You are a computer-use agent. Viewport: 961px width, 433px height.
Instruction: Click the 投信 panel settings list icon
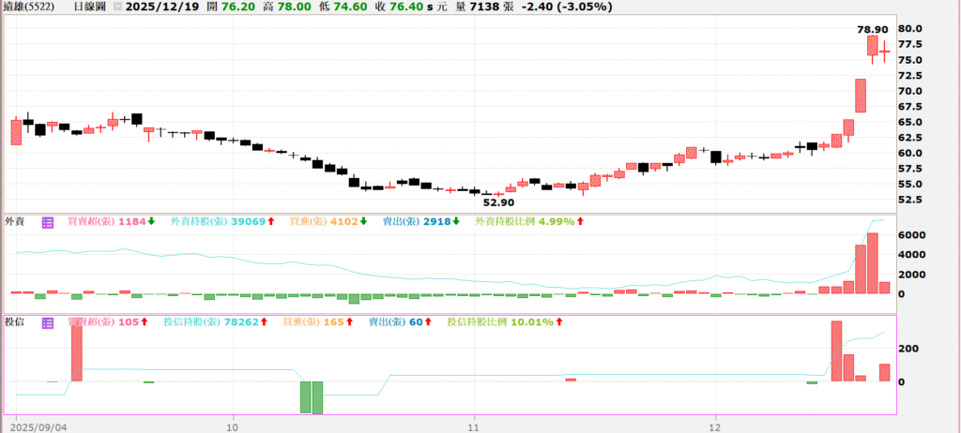48,322
